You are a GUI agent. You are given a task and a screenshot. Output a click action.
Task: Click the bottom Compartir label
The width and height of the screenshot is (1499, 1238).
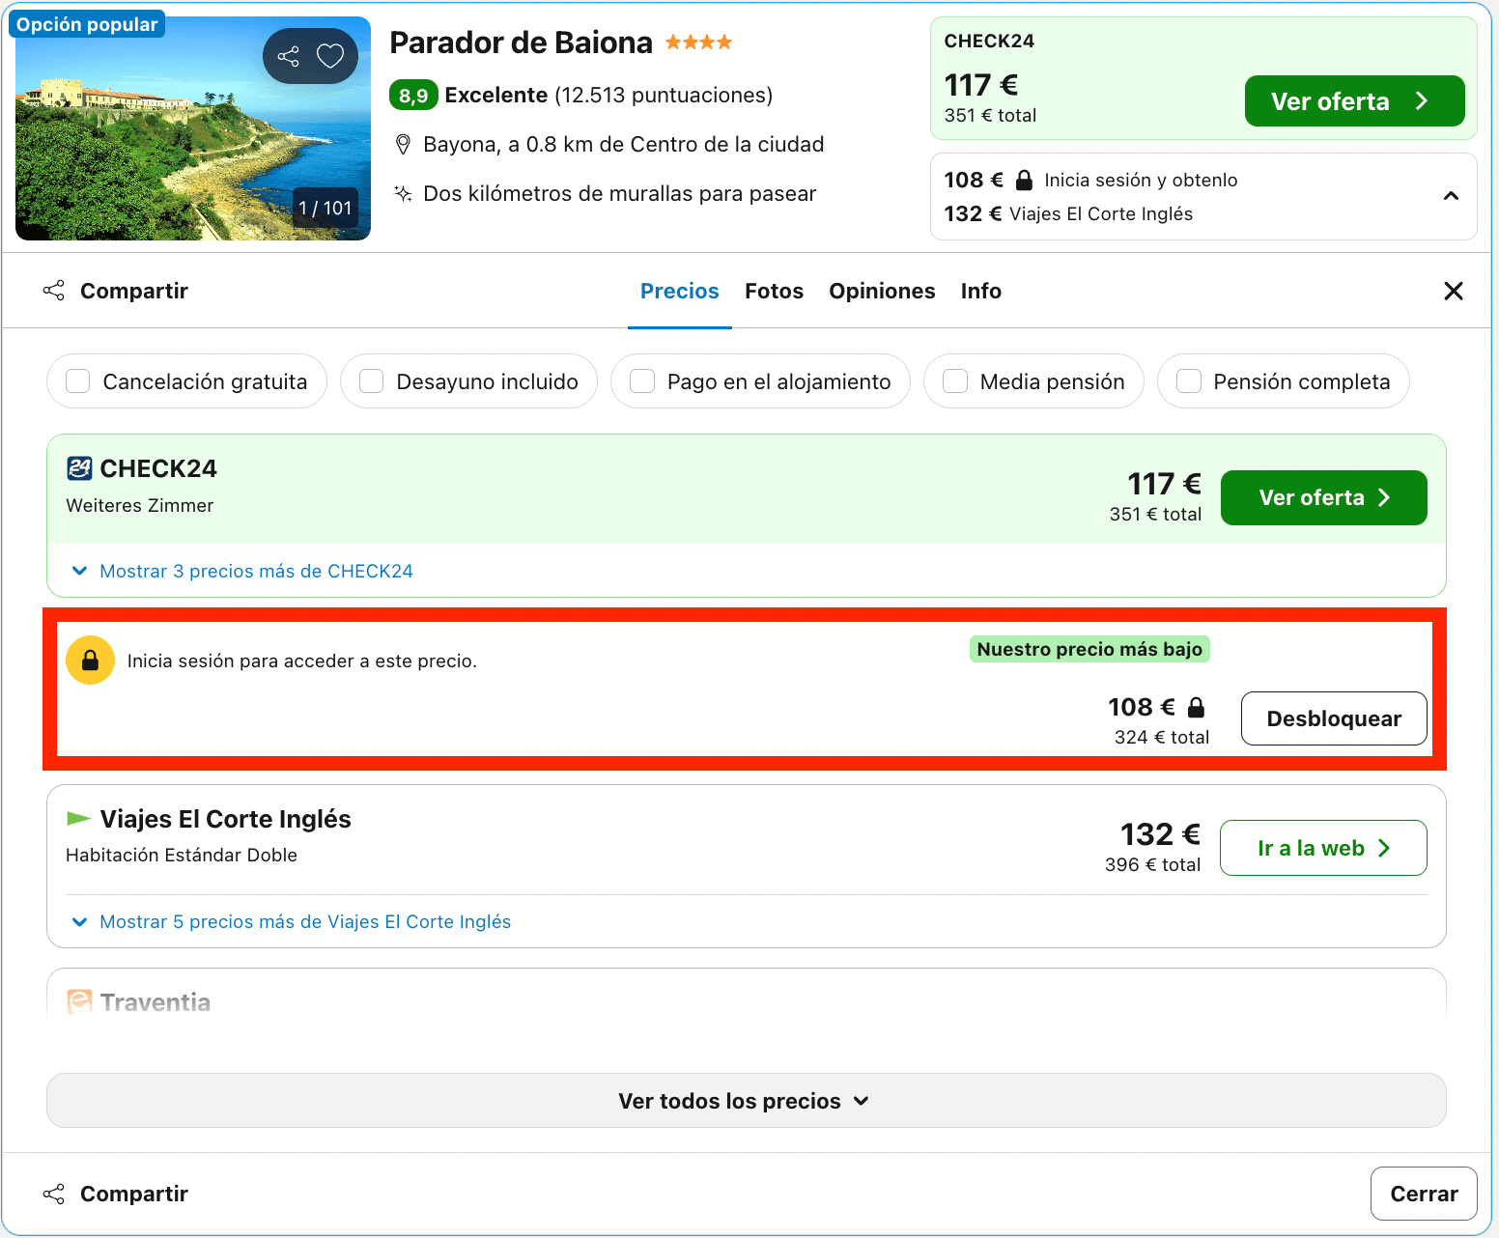pyautogui.click(x=134, y=1194)
